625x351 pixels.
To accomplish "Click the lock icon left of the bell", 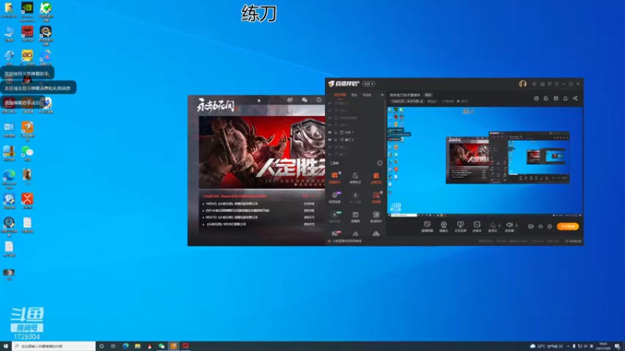I will pyautogui.click(x=545, y=98).
